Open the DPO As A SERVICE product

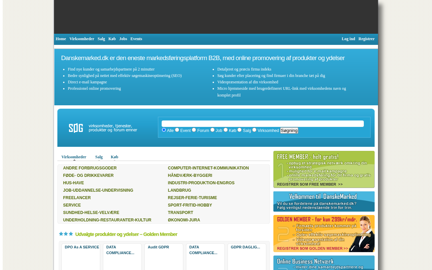[82, 247]
